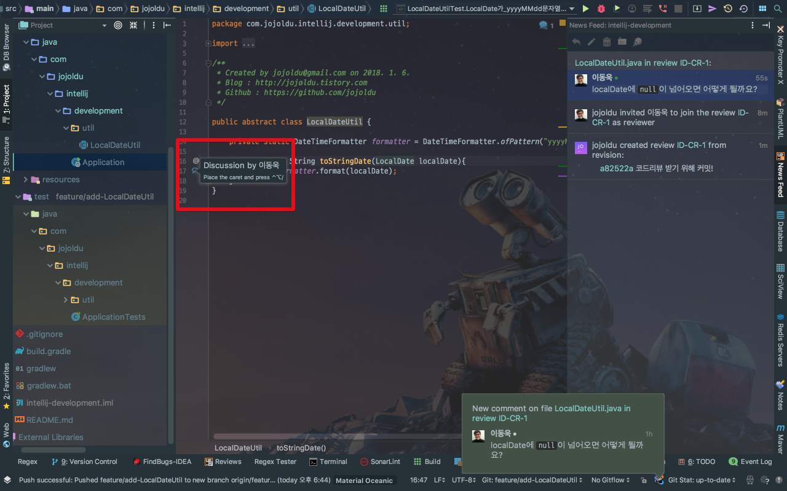Click the purple send/commit arrow icon
The width and height of the screenshot is (787, 491).
coord(712,9)
